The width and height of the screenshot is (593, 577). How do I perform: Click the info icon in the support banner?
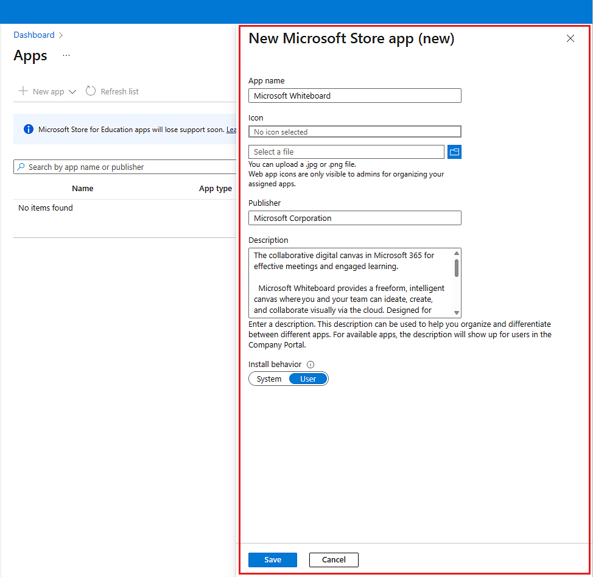[28, 129]
